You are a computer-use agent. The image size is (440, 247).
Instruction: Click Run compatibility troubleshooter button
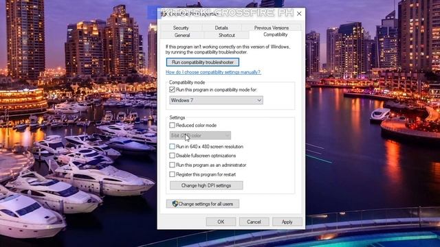tap(203, 62)
